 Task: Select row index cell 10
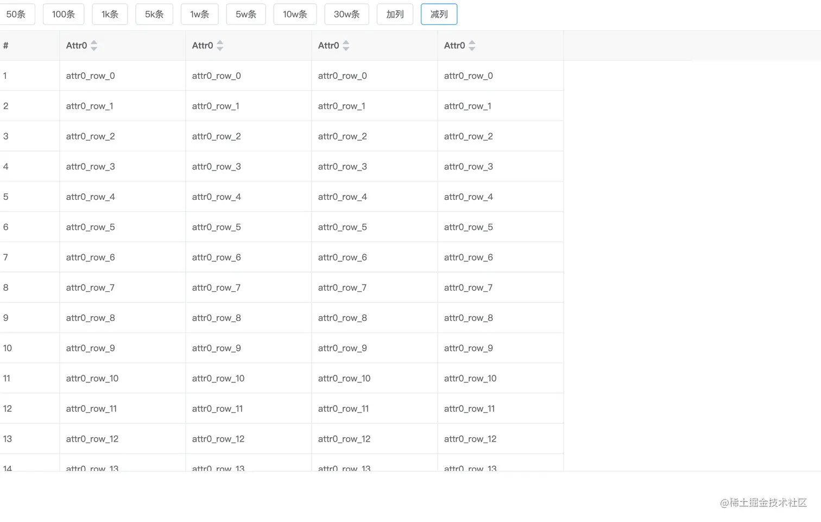[x=29, y=348]
